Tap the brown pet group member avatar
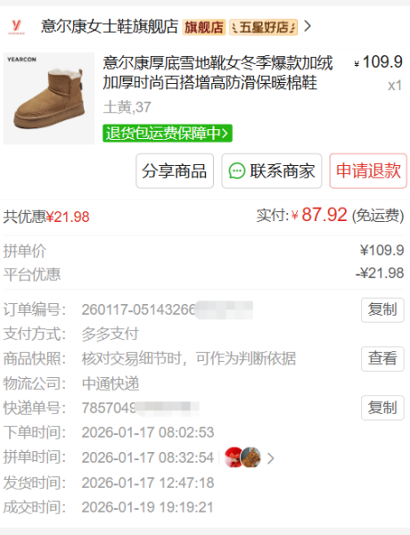This screenshot has height=535, width=410. tap(250, 457)
